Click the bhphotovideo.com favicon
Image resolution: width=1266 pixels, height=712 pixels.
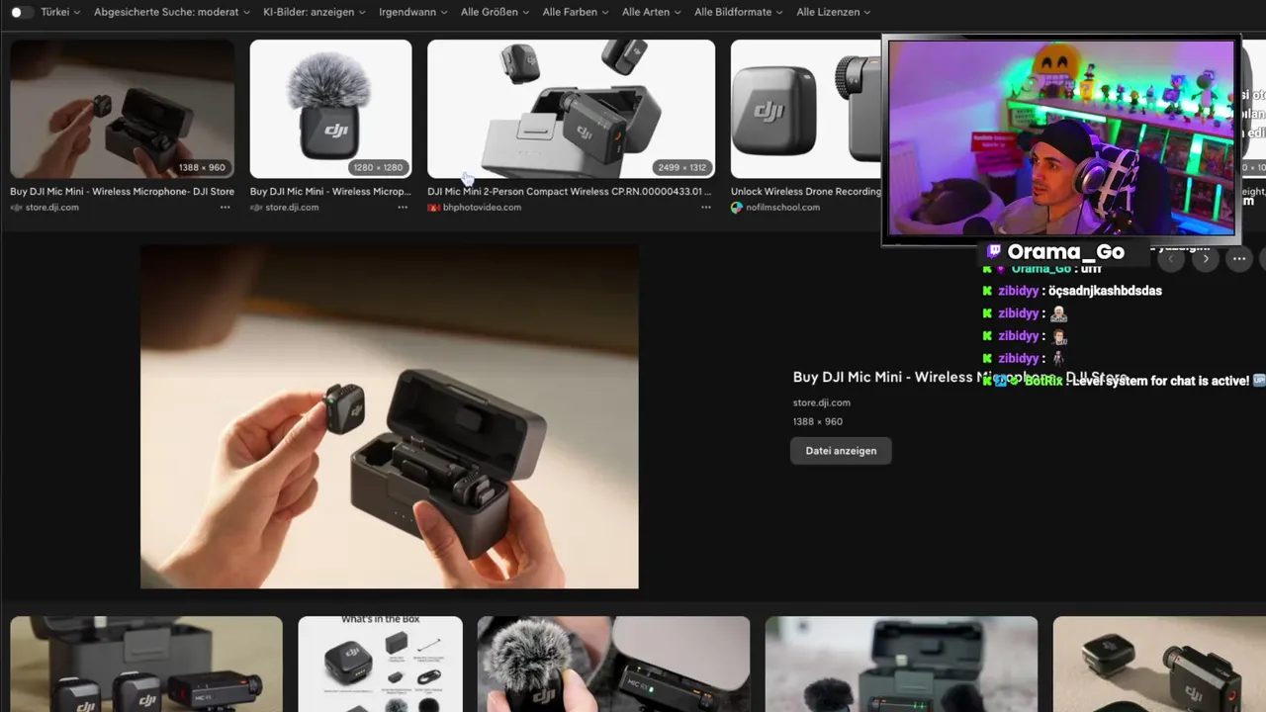point(433,208)
